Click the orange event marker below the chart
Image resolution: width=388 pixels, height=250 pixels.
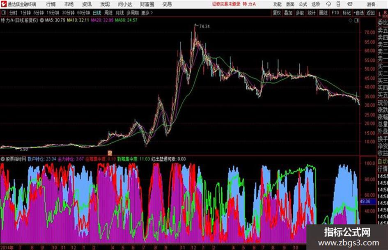click(110, 153)
